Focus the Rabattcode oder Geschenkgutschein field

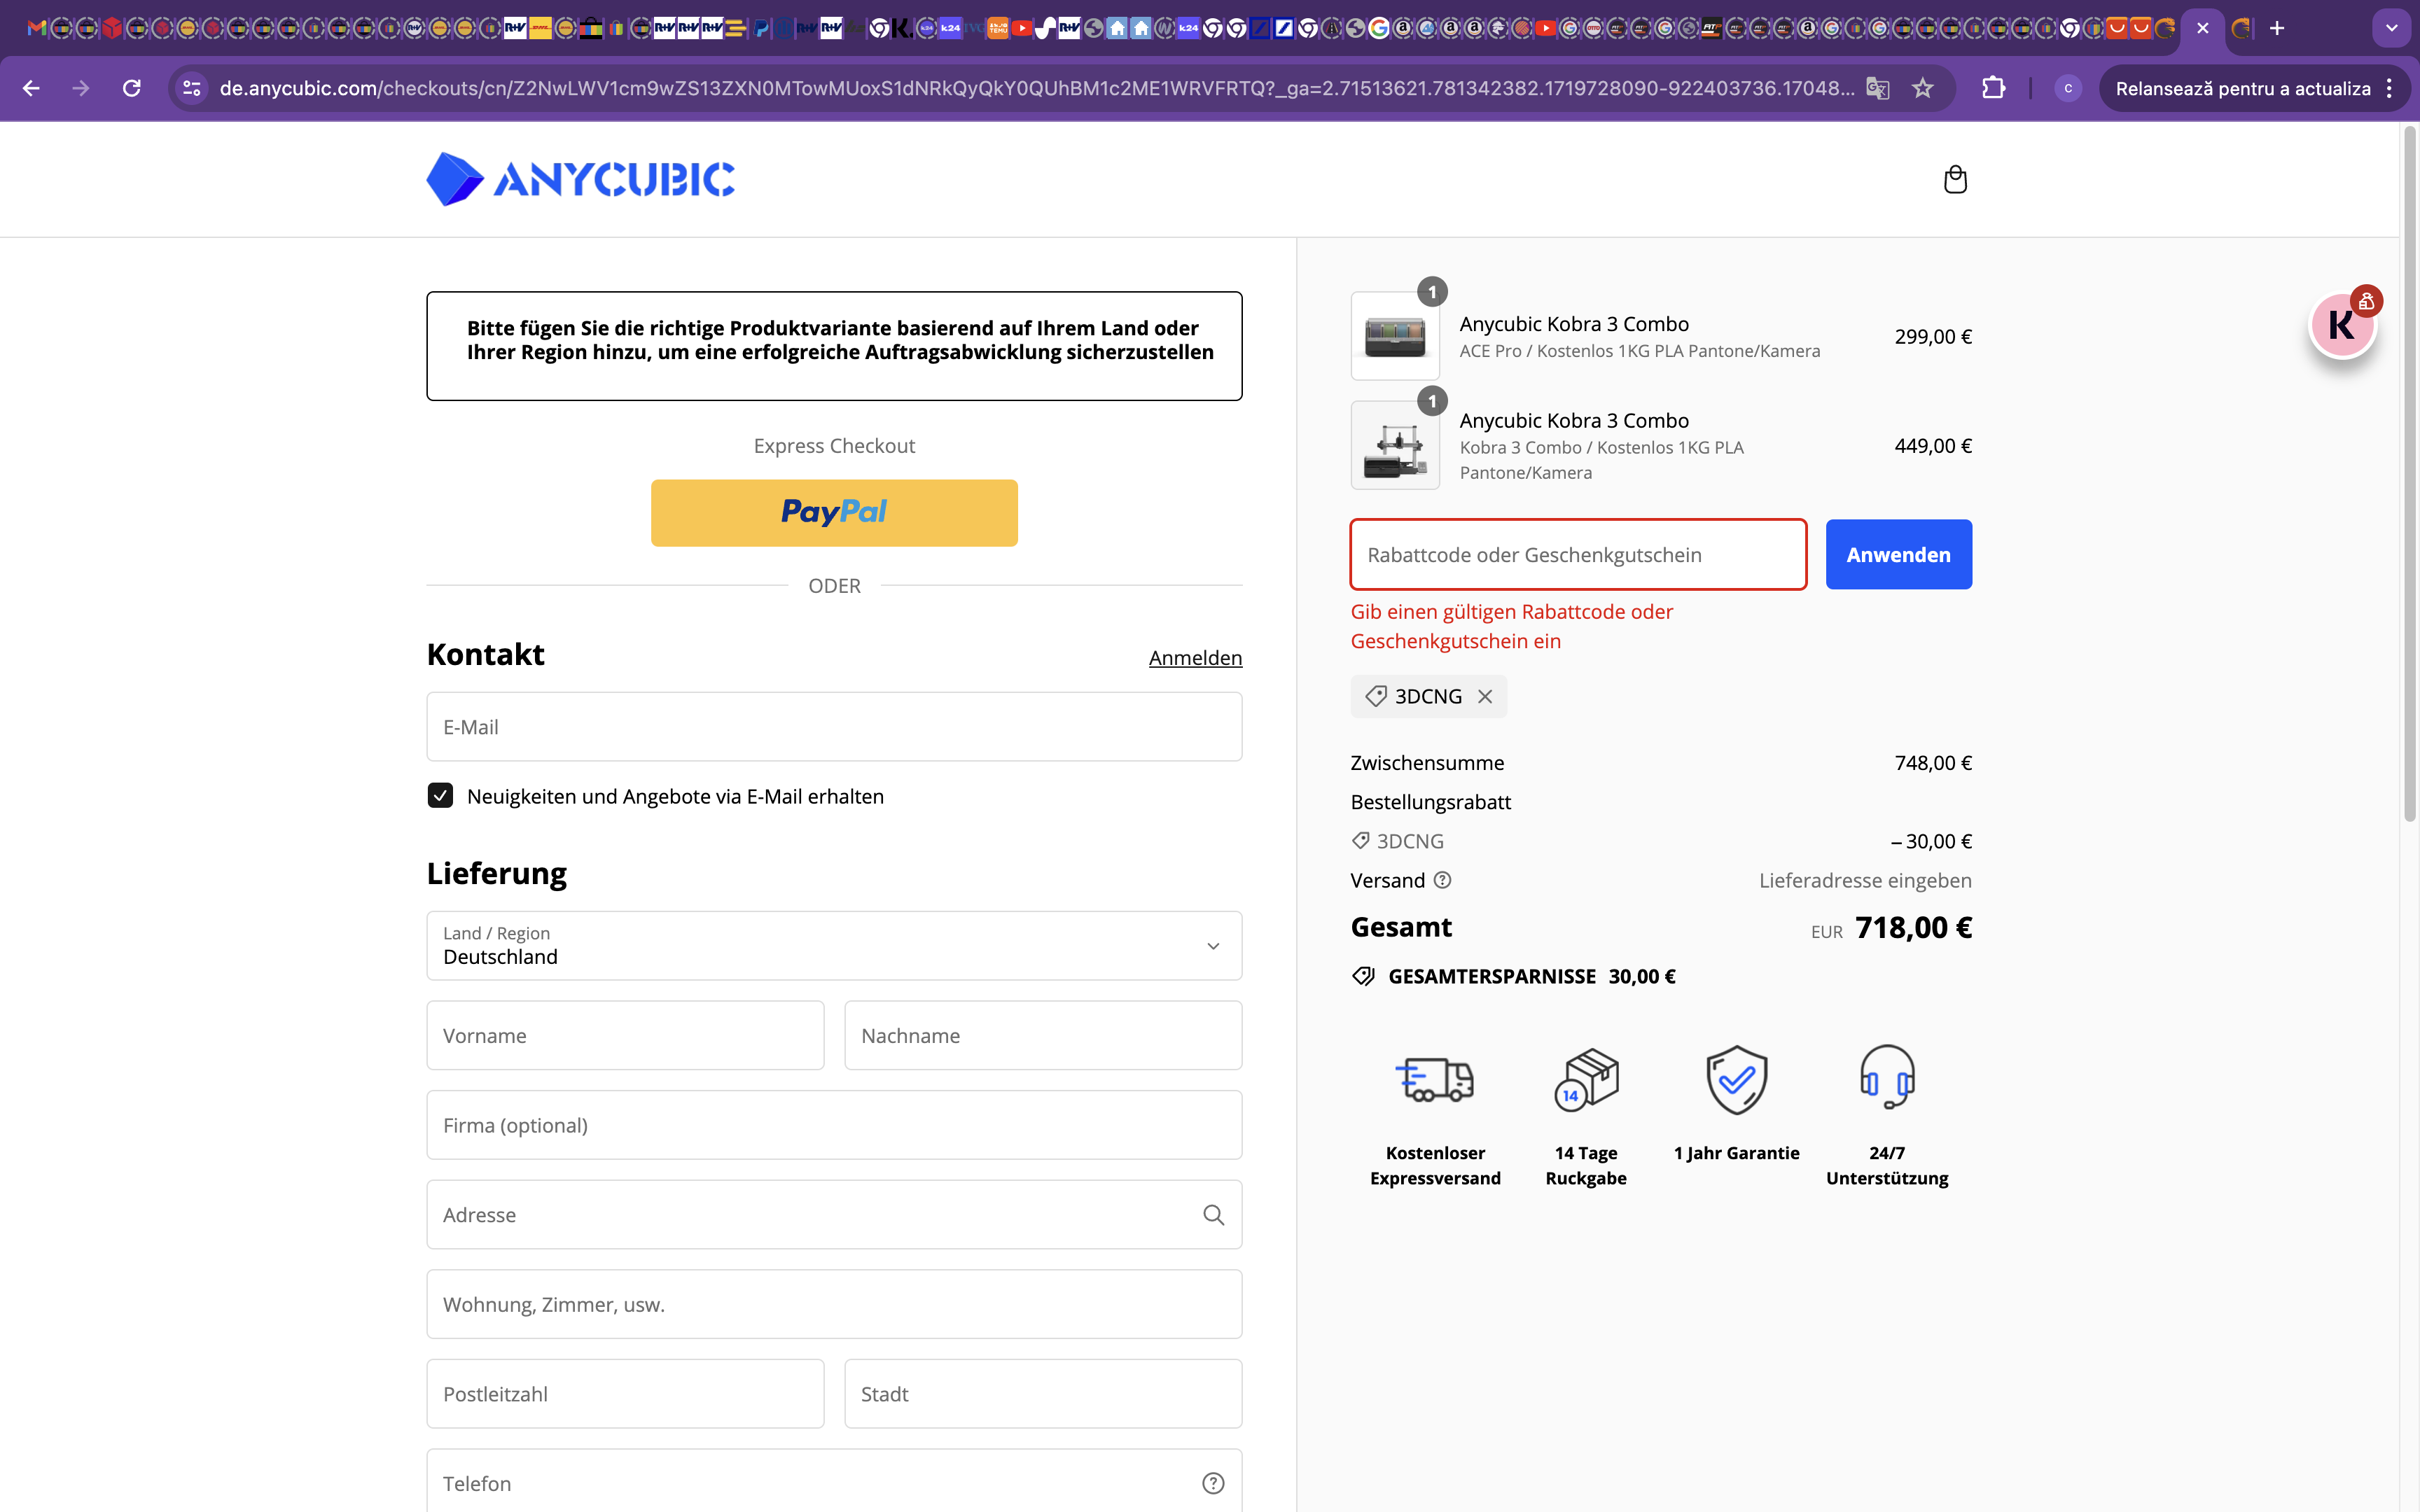1578,555
